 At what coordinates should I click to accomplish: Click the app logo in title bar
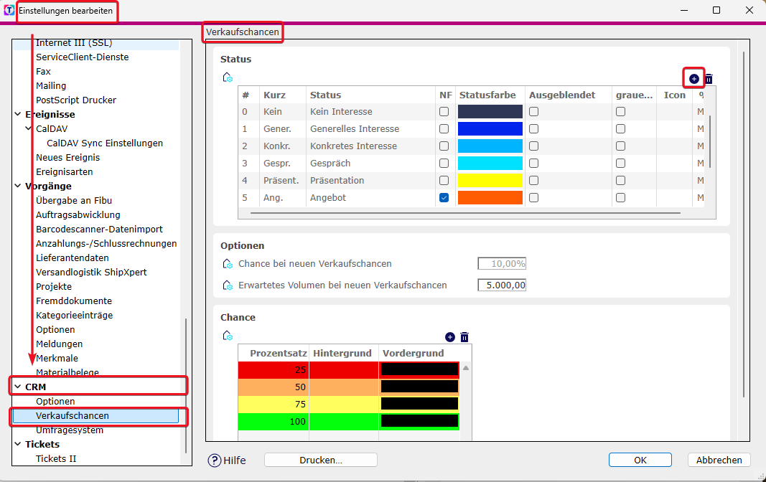click(x=9, y=10)
